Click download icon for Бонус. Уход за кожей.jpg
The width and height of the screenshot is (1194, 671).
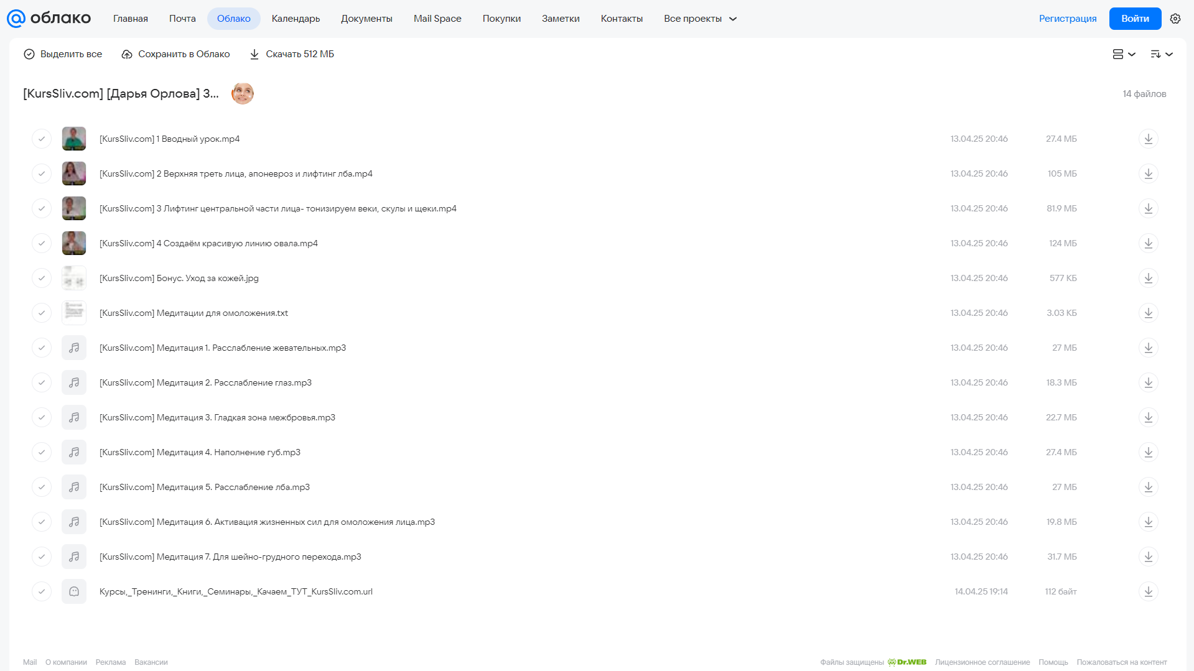coord(1149,278)
